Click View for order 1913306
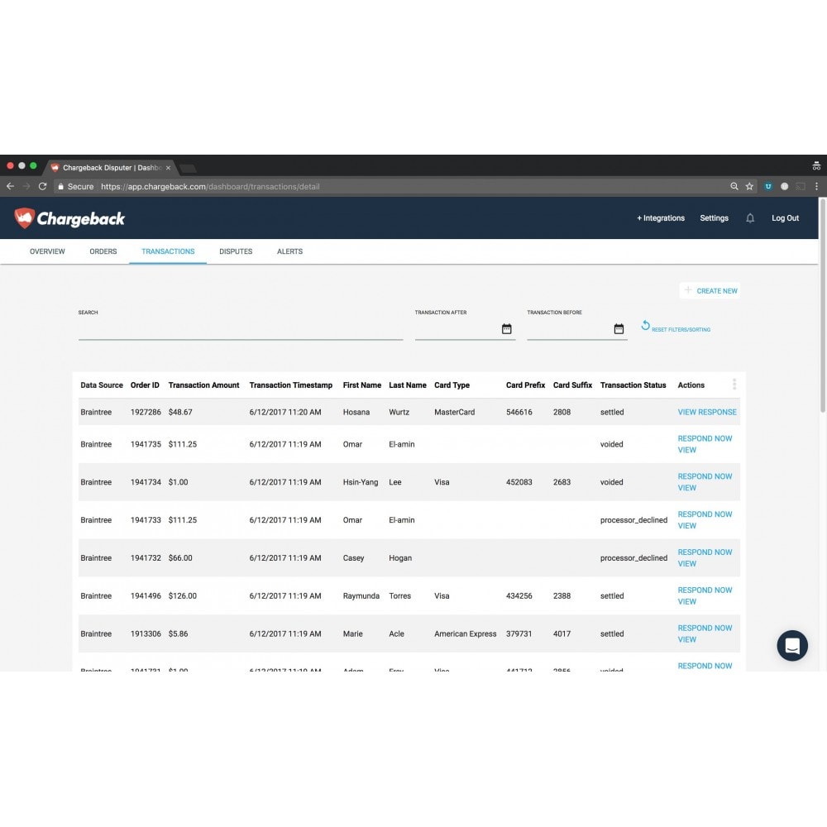The width and height of the screenshot is (827, 827). coord(686,640)
